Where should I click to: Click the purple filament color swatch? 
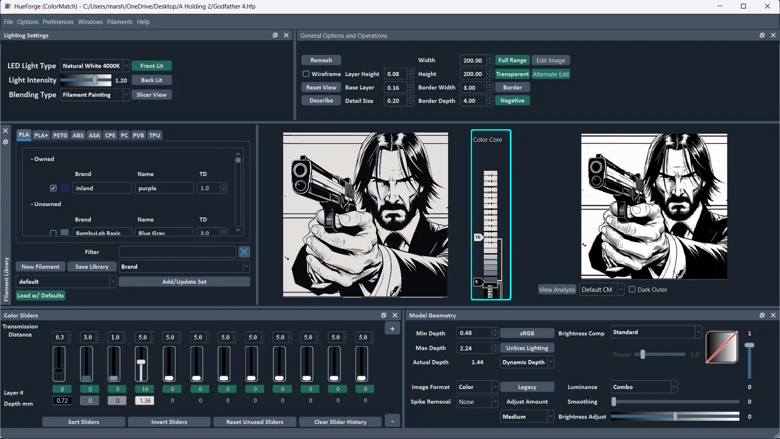coord(65,188)
